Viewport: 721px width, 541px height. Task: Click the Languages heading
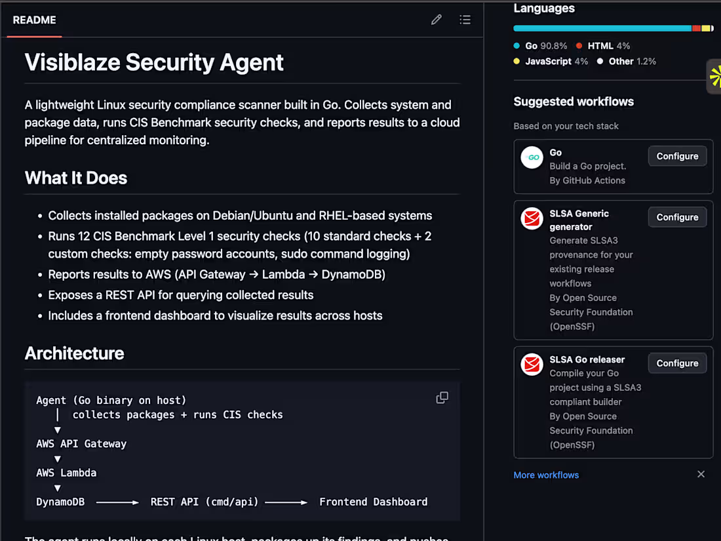click(544, 9)
